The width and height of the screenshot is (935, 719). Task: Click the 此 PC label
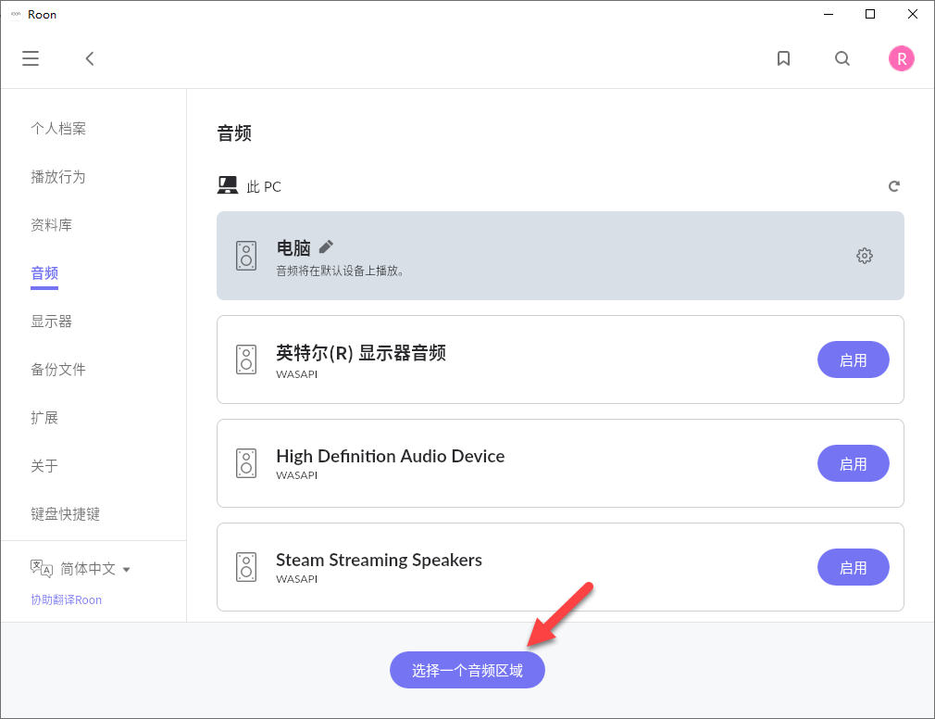264,187
